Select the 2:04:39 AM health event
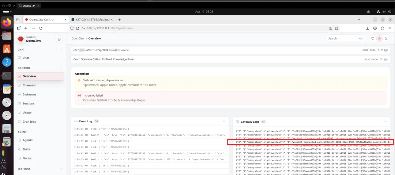The width and height of the screenshot is (395, 175). click(150, 159)
